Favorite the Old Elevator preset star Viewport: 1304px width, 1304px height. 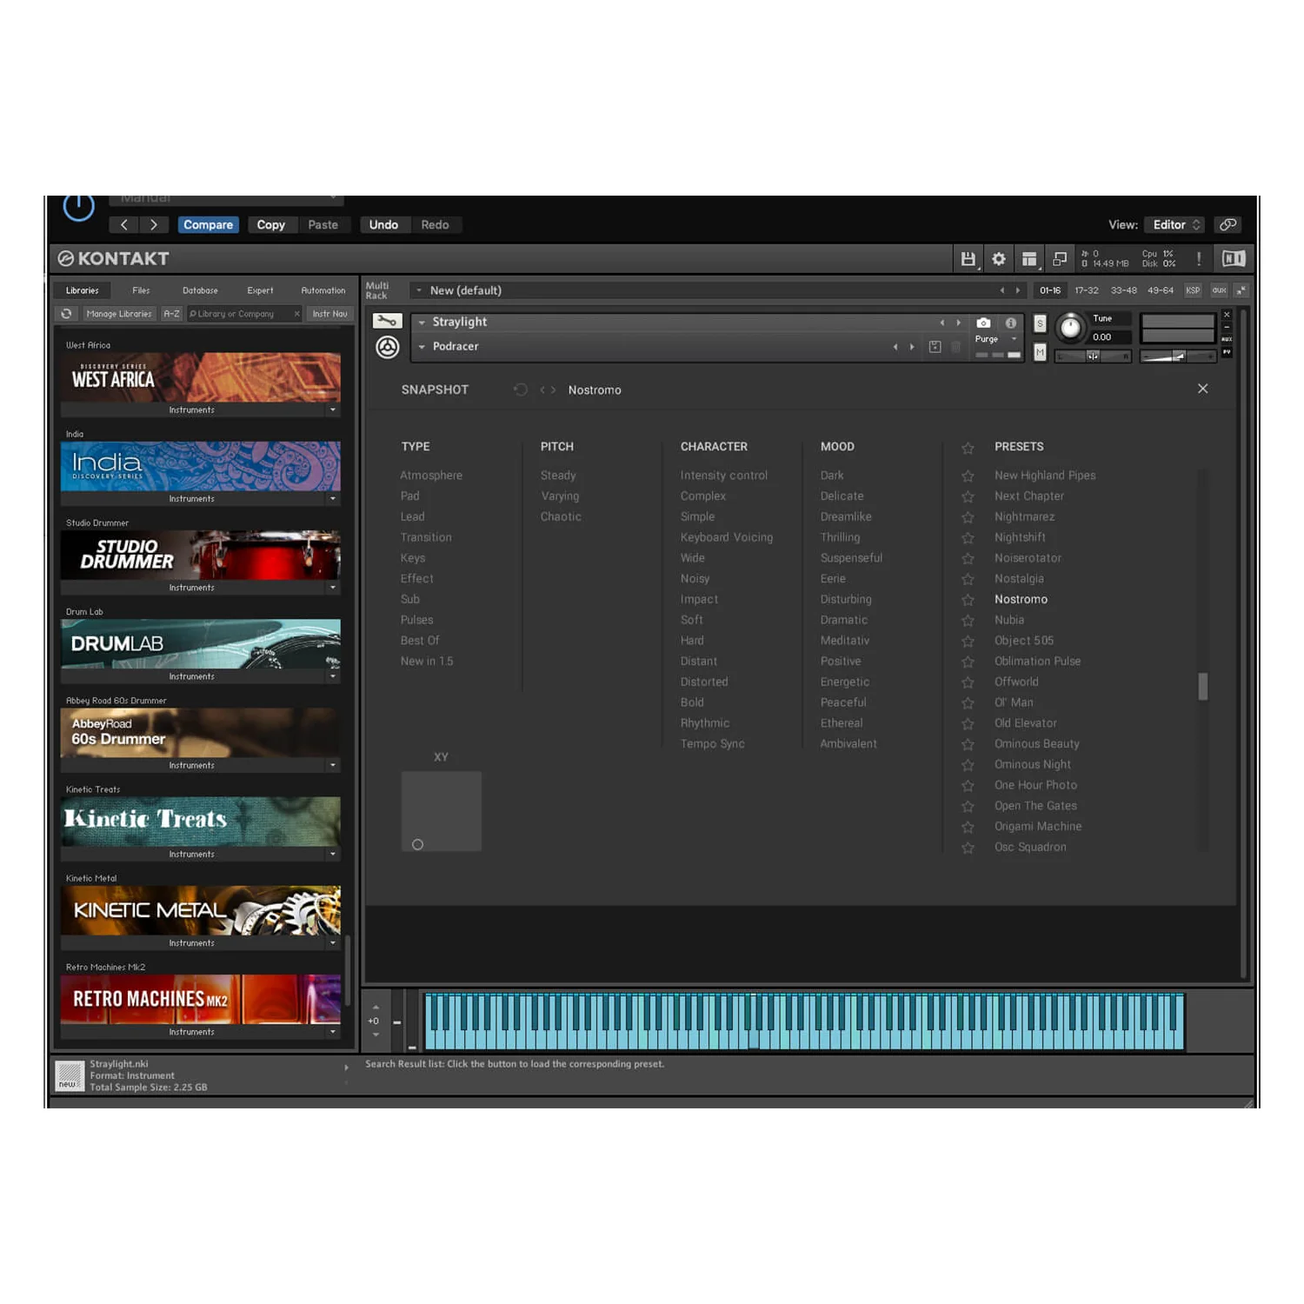(x=968, y=724)
